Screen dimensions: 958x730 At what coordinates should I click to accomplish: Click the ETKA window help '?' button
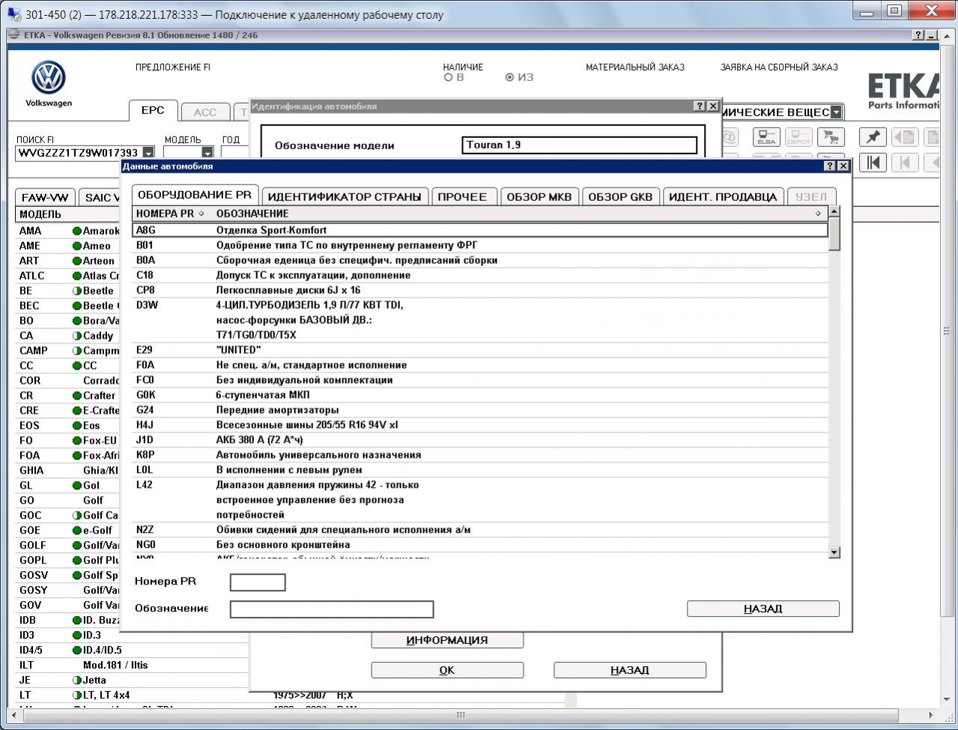(x=918, y=35)
